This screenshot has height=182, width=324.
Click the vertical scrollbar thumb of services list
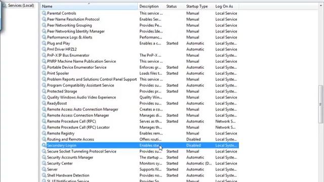[320, 104]
